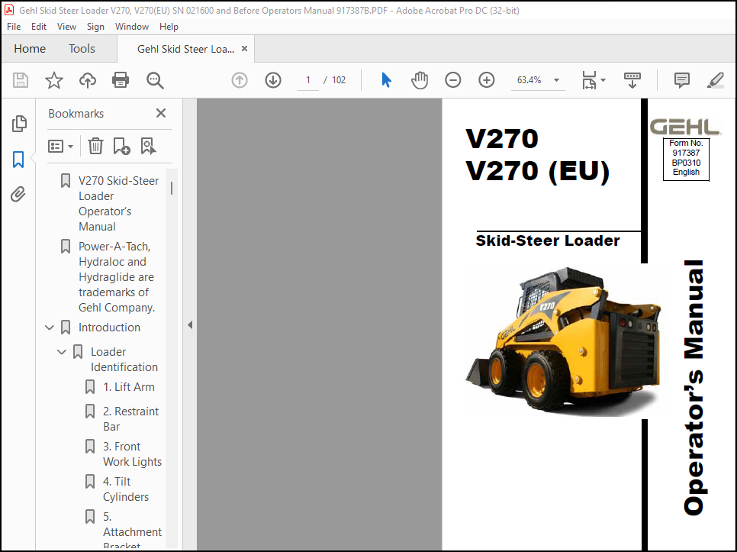Activate the selection arrow tool
Viewport: 737px width, 552px height.
pyautogui.click(x=386, y=80)
